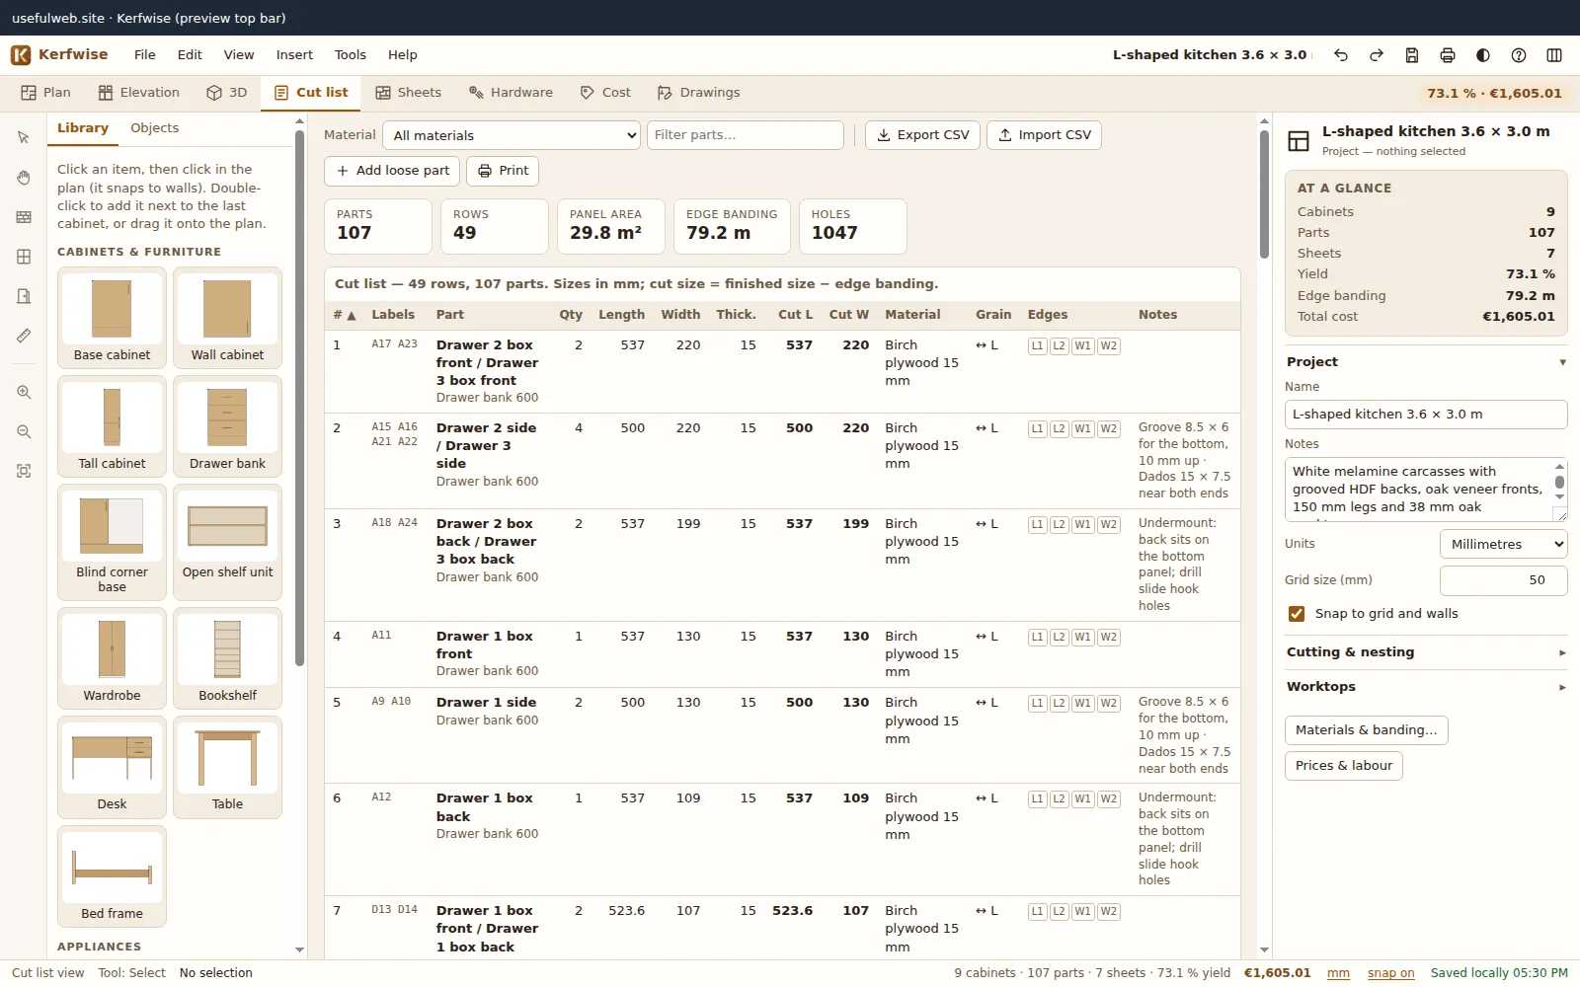Click the Import CSV button
The height and width of the screenshot is (987, 1580).
tap(1044, 135)
